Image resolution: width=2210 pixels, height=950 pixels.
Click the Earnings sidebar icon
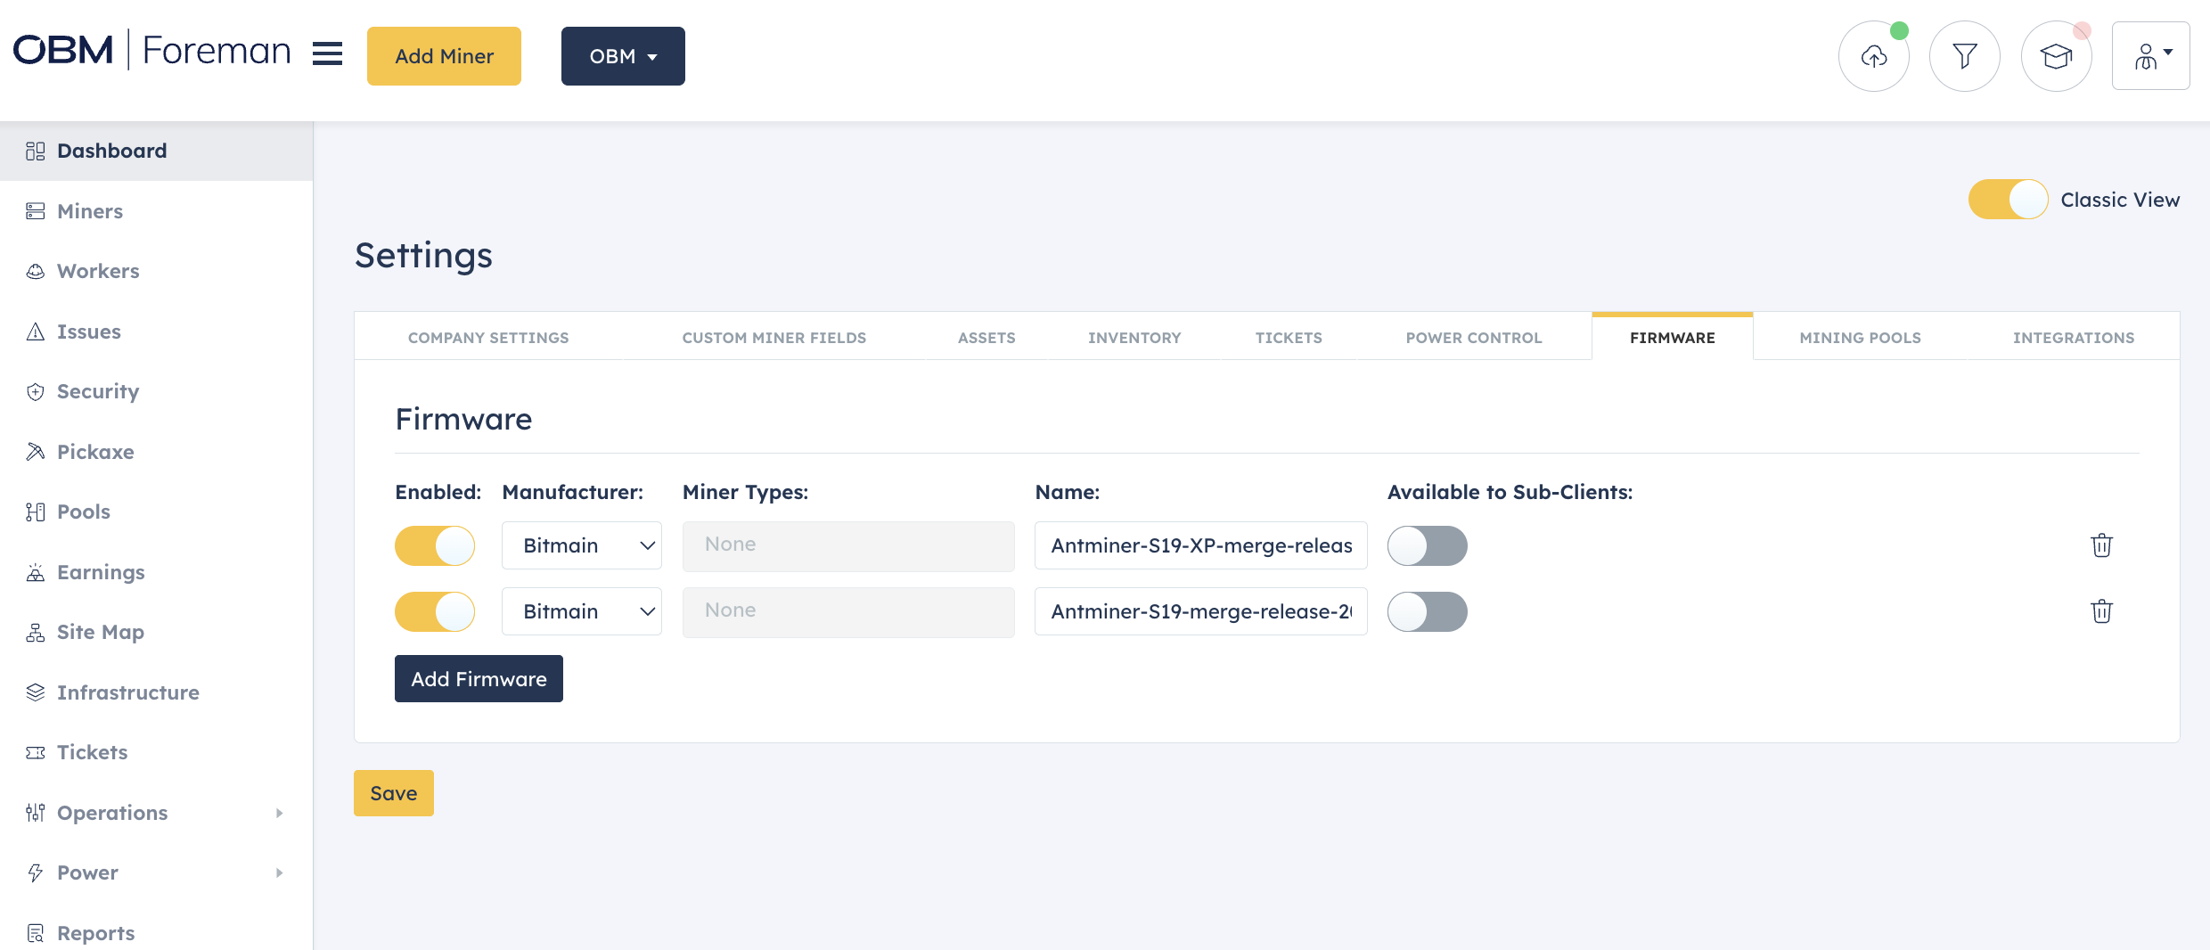[x=36, y=572]
